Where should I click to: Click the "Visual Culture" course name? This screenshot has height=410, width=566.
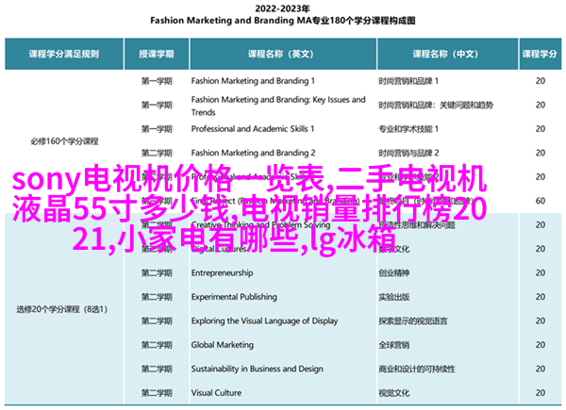click(216, 393)
